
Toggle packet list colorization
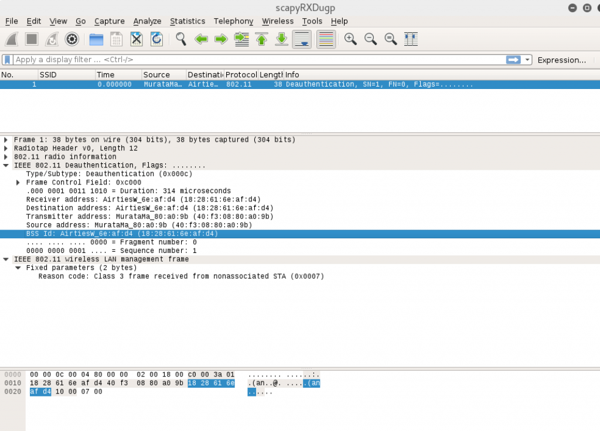click(x=326, y=39)
